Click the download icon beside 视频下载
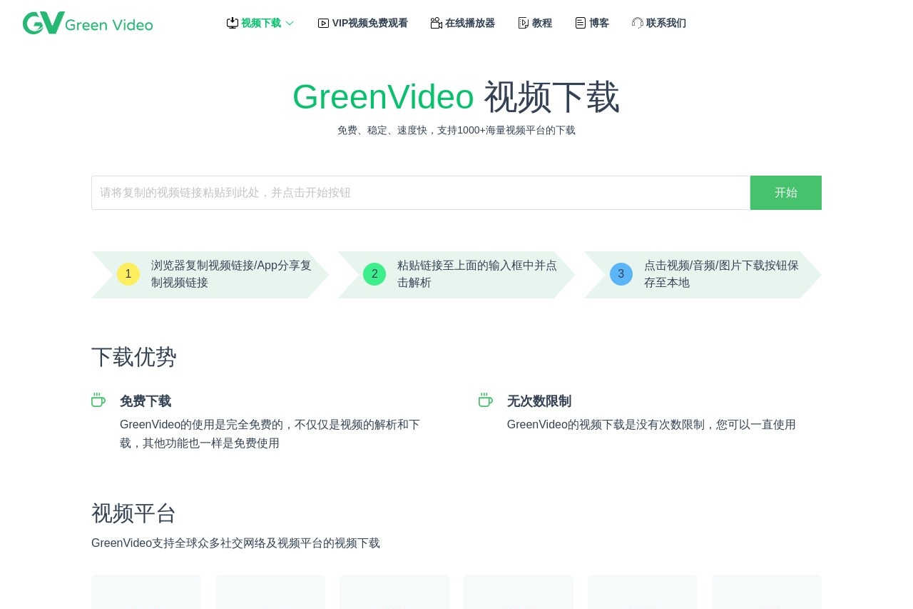This screenshot has height=609, width=913. pyautogui.click(x=233, y=23)
